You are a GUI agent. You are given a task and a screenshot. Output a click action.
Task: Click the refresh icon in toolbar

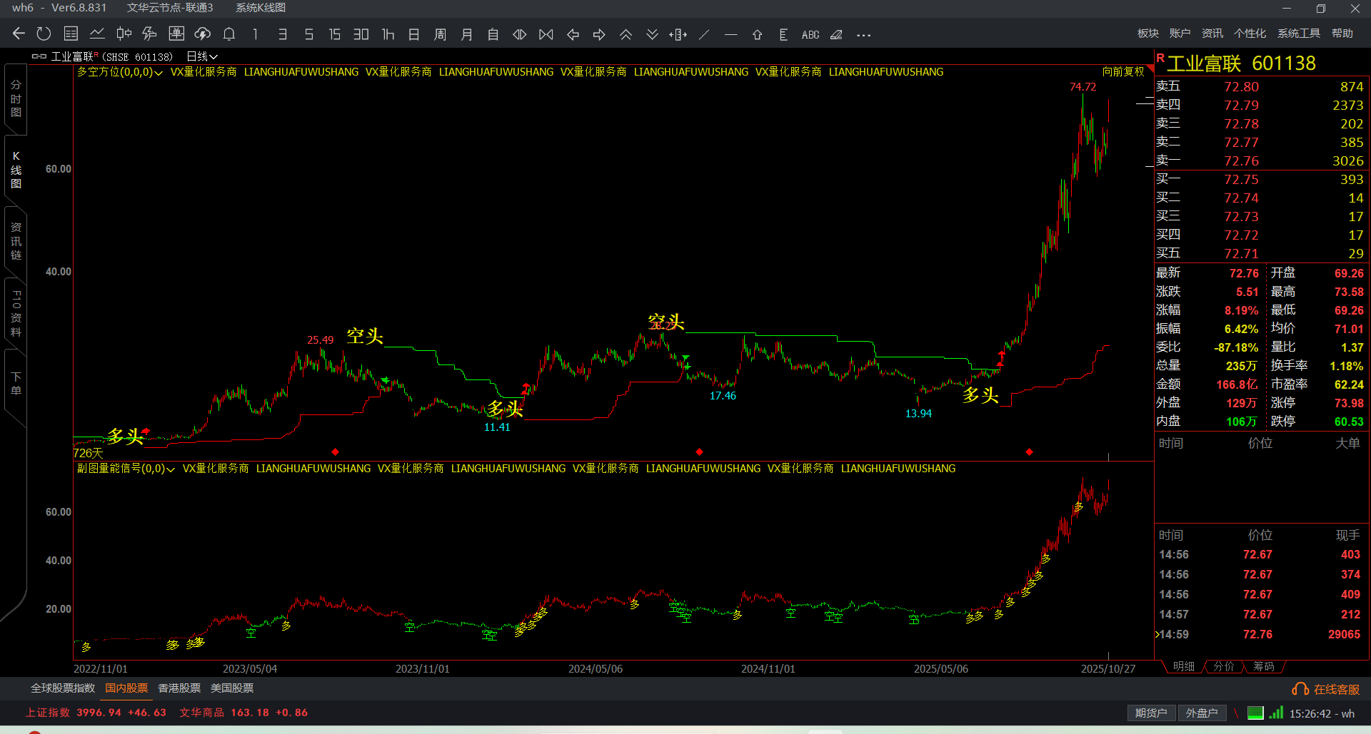pos(44,34)
